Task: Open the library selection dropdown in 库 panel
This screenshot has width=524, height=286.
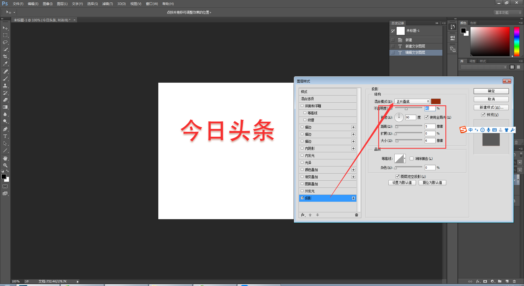Action: click(x=484, y=67)
